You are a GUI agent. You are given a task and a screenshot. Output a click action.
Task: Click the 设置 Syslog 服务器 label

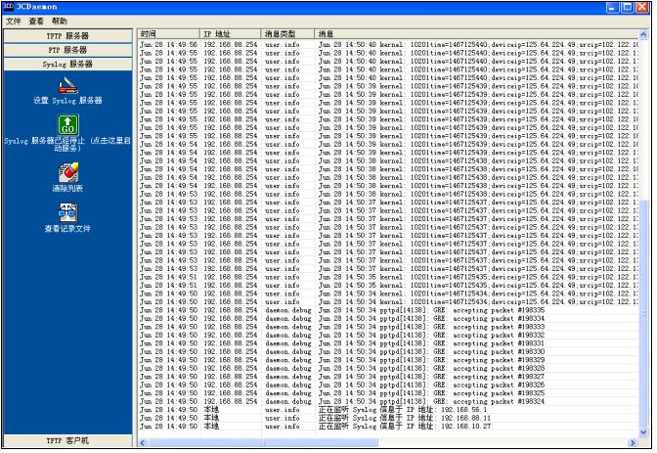pyautogui.click(x=67, y=101)
